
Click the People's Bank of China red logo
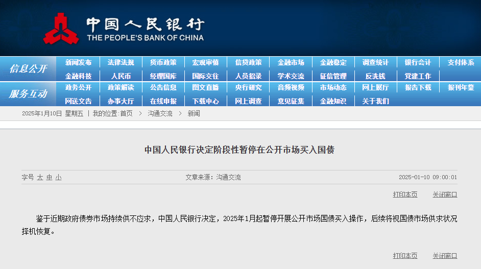[x=61, y=29]
